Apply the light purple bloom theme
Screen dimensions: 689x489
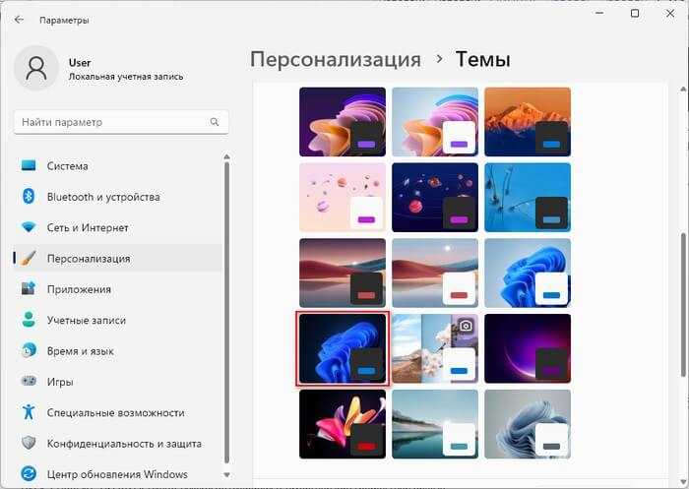point(435,122)
